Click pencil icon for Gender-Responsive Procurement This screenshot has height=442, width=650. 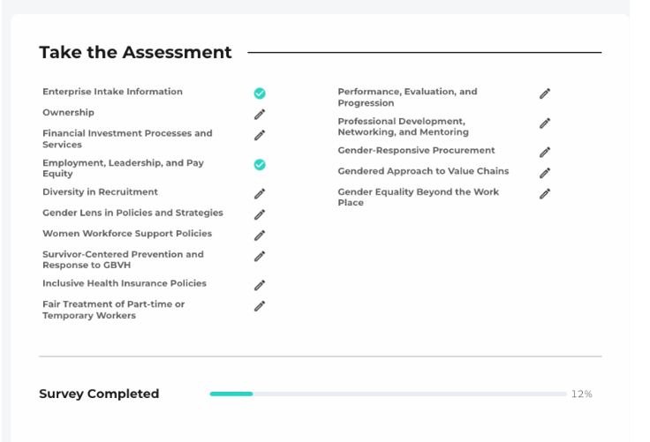(545, 152)
